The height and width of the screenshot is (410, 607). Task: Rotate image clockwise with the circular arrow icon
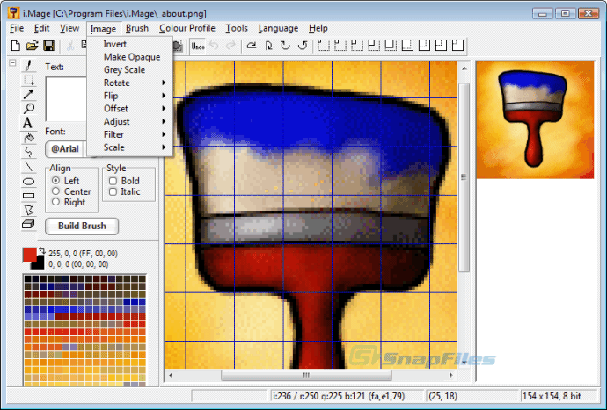[x=285, y=46]
